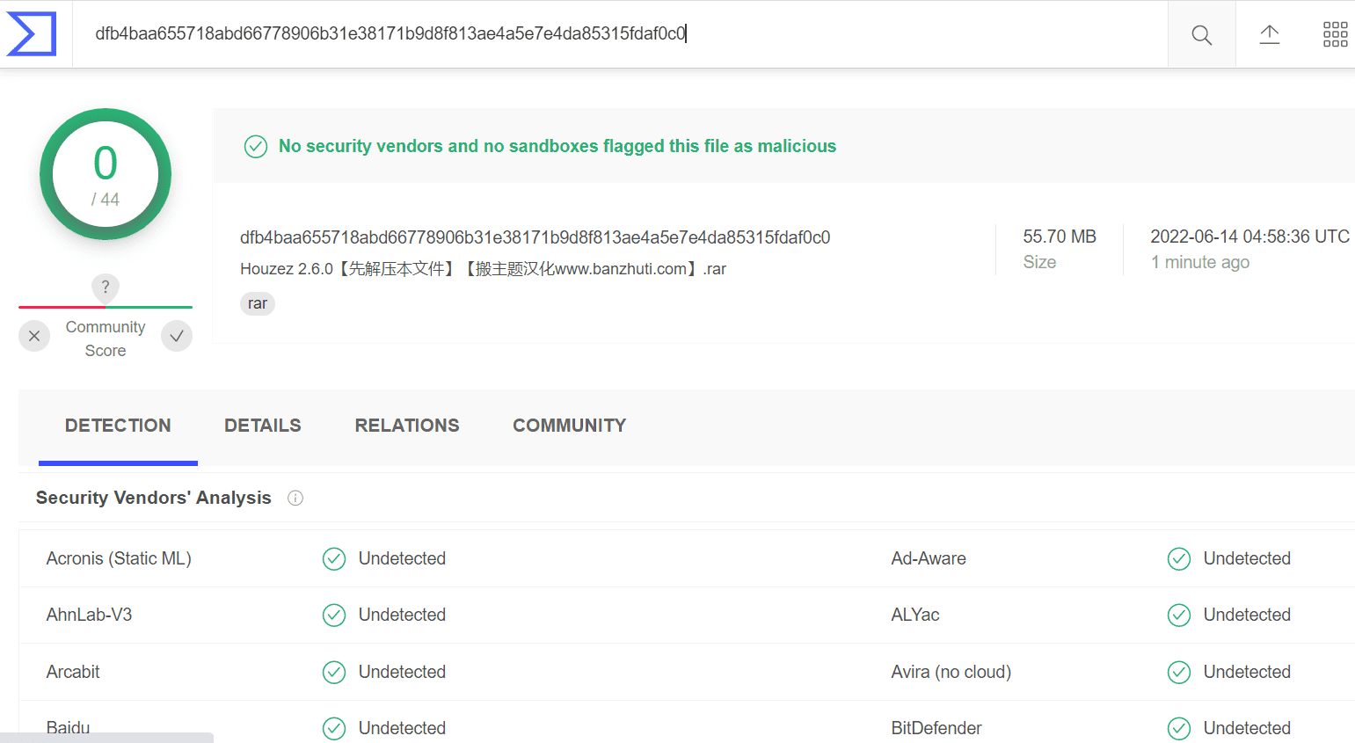Click the green check for Ad-Aware result
Image resolution: width=1355 pixels, height=743 pixels.
(x=1179, y=559)
